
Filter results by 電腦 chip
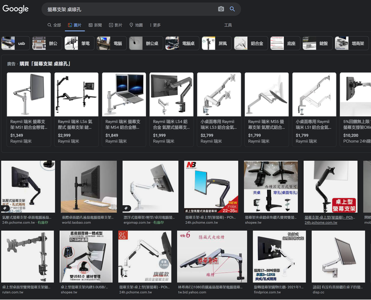point(111,43)
